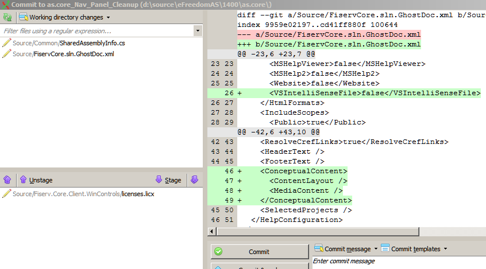Focus the file filter regex field
486x269 pixels.
[97, 31]
